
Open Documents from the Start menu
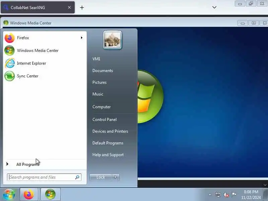103,71
